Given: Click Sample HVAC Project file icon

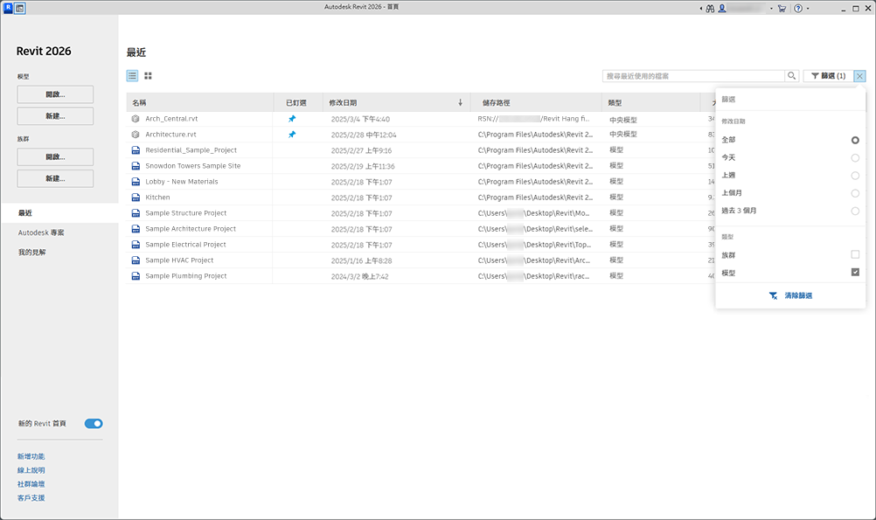Looking at the screenshot, I should pyautogui.click(x=136, y=260).
